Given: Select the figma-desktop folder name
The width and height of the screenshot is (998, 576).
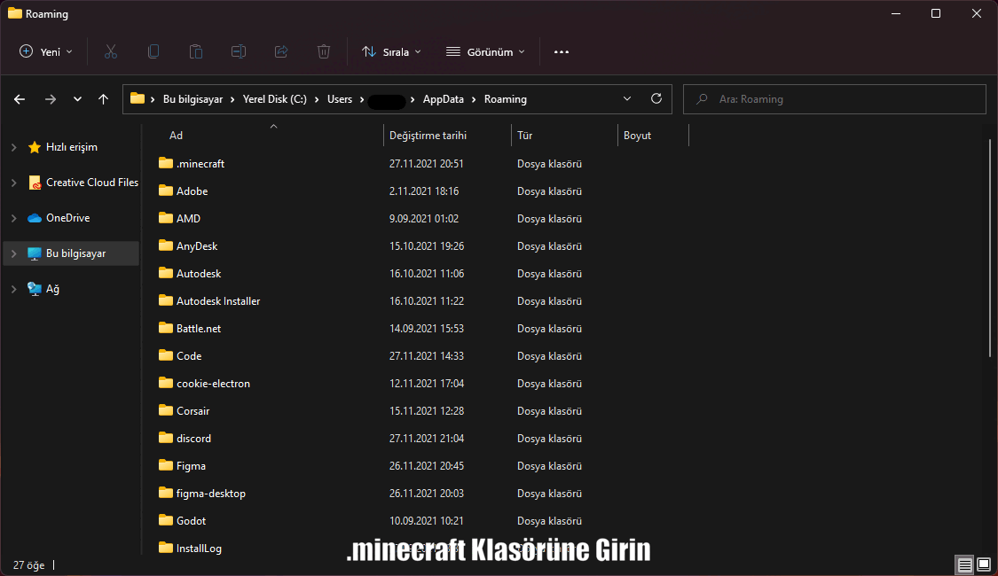Looking at the screenshot, I should click(x=210, y=493).
